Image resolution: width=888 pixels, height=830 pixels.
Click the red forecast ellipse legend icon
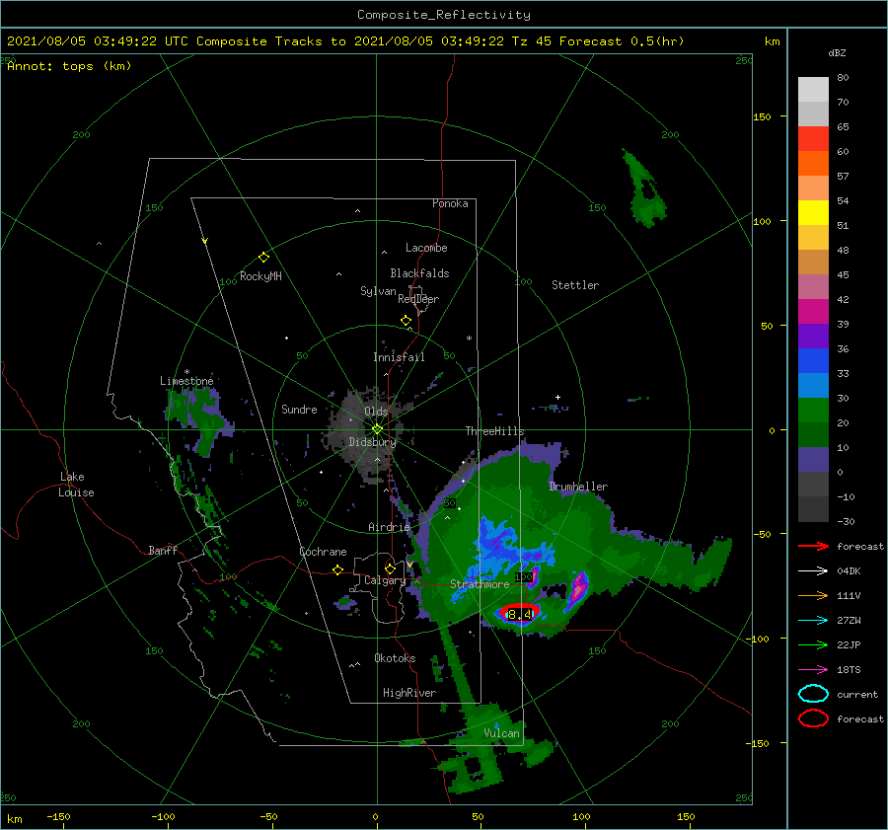point(813,718)
